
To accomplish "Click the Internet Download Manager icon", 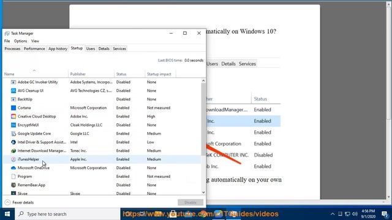I will pos(13,151).
